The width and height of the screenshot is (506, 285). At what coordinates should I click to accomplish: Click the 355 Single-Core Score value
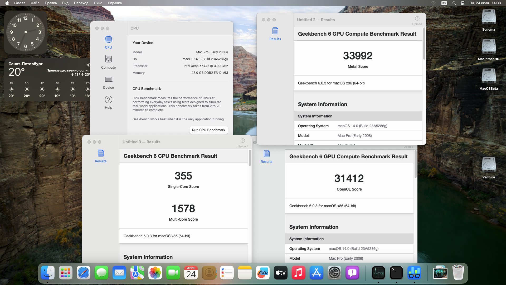[x=183, y=176]
